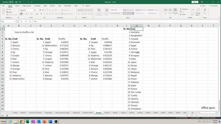
Task: Open PowerPoint from the Windows taskbar
Action: pyautogui.click(x=45, y=122)
